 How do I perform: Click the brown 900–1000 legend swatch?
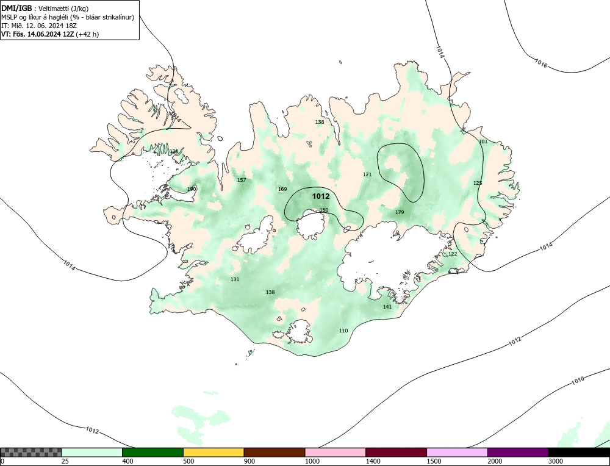click(x=274, y=453)
